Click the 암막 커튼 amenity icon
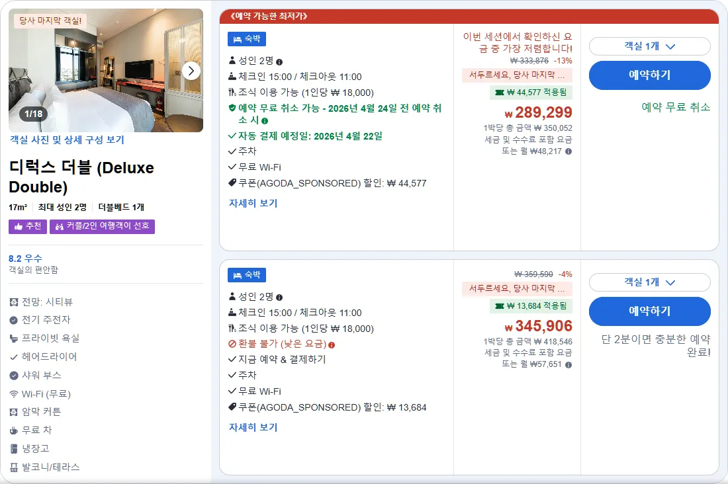Screen dimensions: 728x484 (x=14, y=412)
